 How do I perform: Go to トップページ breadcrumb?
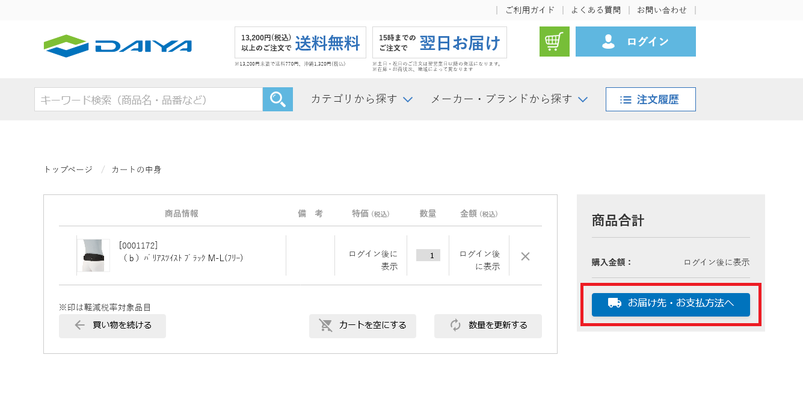(x=68, y=170)
